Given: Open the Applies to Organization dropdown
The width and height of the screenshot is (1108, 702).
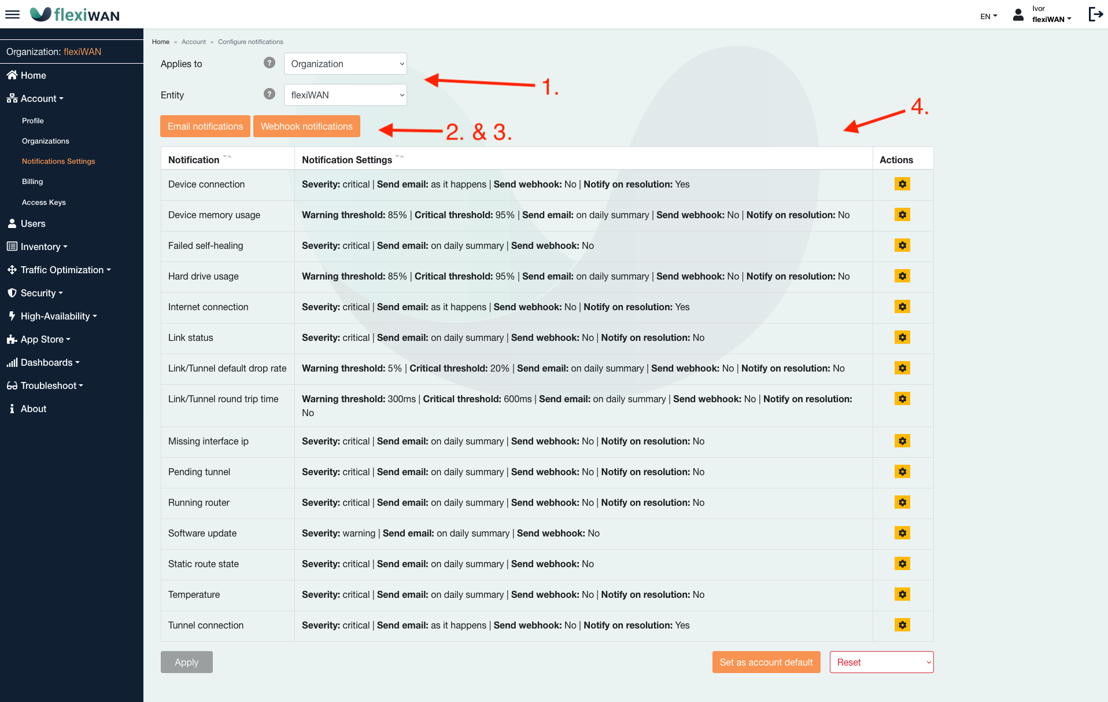Looking at the screenshot, I should point(345,64).
